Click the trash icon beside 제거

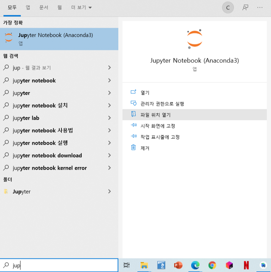pos(133,147)
